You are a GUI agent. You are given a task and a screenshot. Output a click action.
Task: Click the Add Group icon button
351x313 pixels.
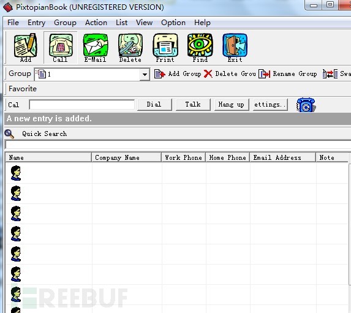point(178,74)
